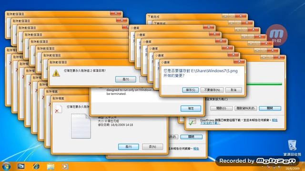The image size is (305, 171).
Task: Click 關閉 in the rear download dialog
Action: point(192,137)
